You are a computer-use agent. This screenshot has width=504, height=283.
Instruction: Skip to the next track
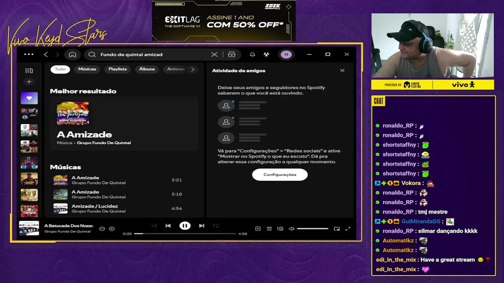(202, 226)
